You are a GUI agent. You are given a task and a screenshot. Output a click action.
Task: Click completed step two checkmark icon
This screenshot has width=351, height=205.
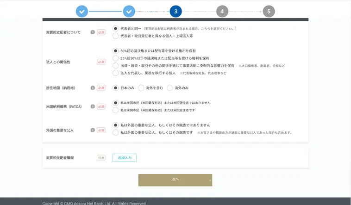(129, 11)
